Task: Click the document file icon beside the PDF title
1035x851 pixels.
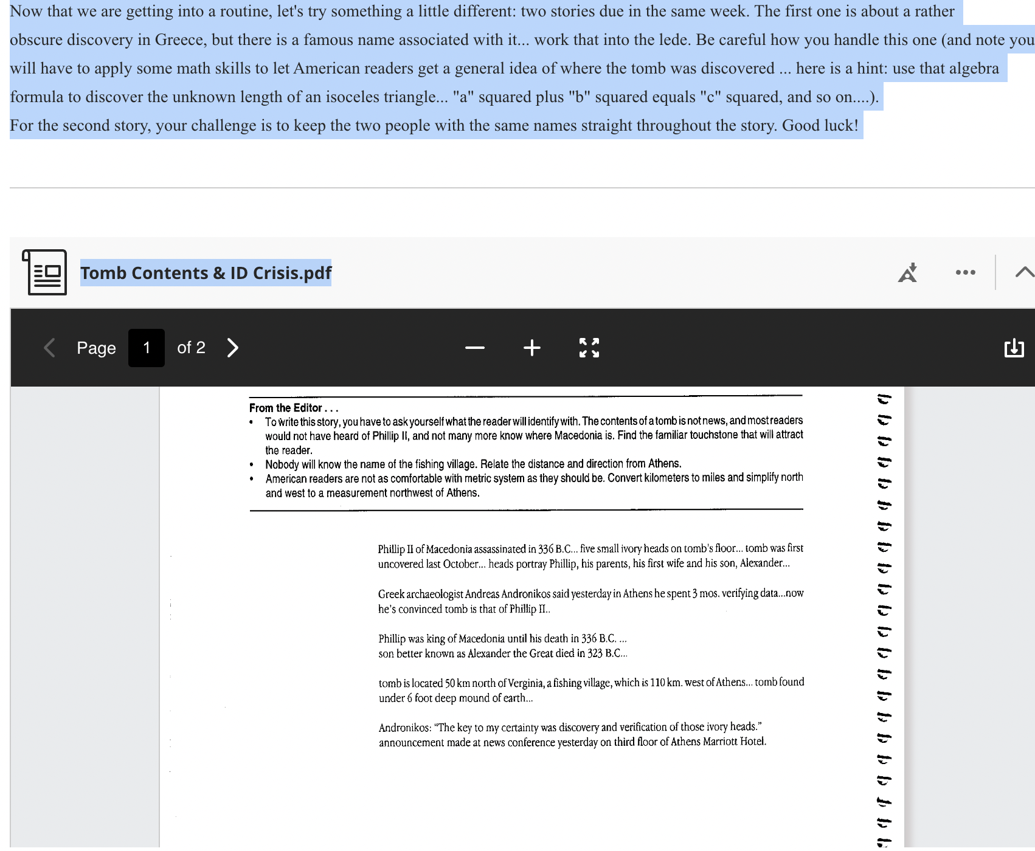Action: pyautogui.click(x=44, y=272)
